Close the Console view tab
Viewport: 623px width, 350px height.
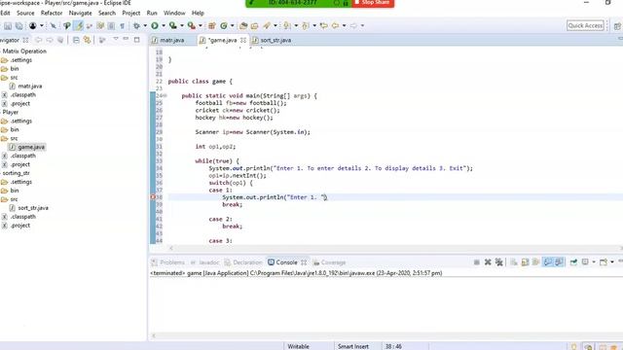point(304,262)
